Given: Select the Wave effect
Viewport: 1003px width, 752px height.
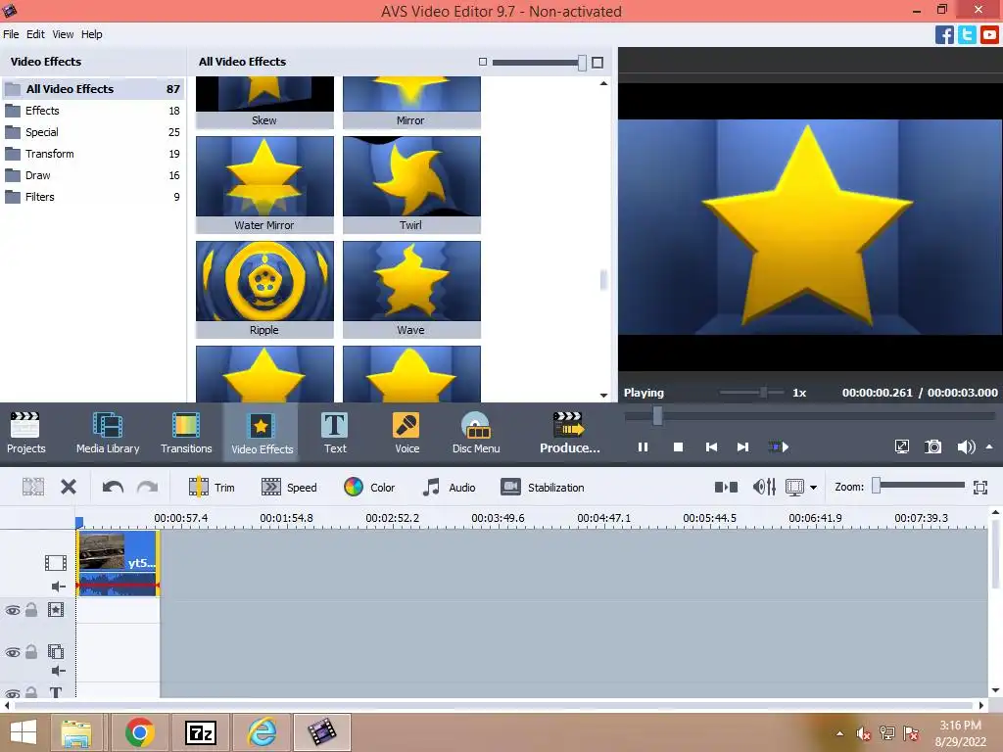Looking at the screenshot, I should pos(411,289).
